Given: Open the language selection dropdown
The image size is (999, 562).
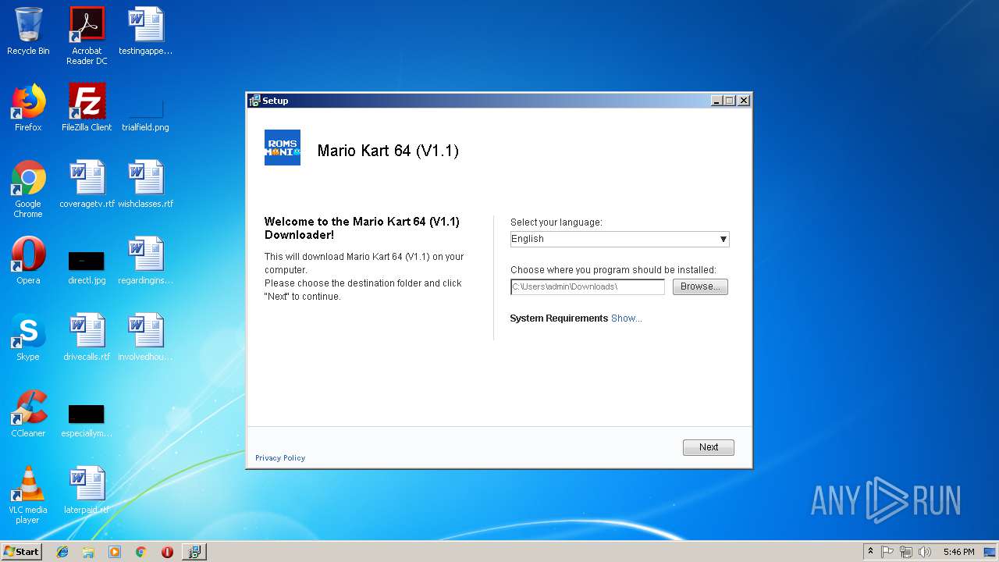Looking at the screenshot, I should point(620,239).
